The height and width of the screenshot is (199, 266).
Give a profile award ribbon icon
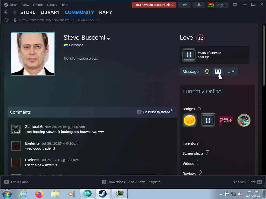tap(207, 72)
